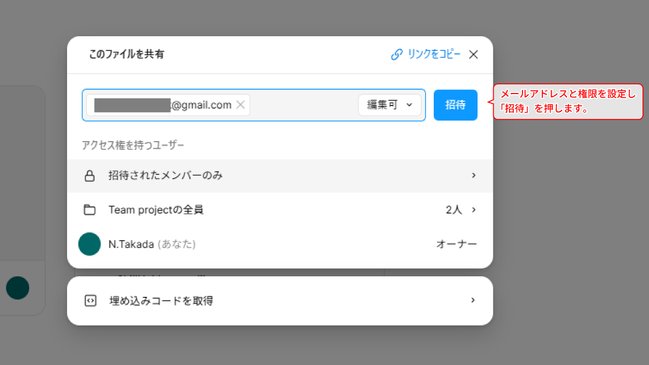The width and height of the screenshot is (649, 365).
Task: Click the リンクをコピー link text
Action: click(434, 54)
